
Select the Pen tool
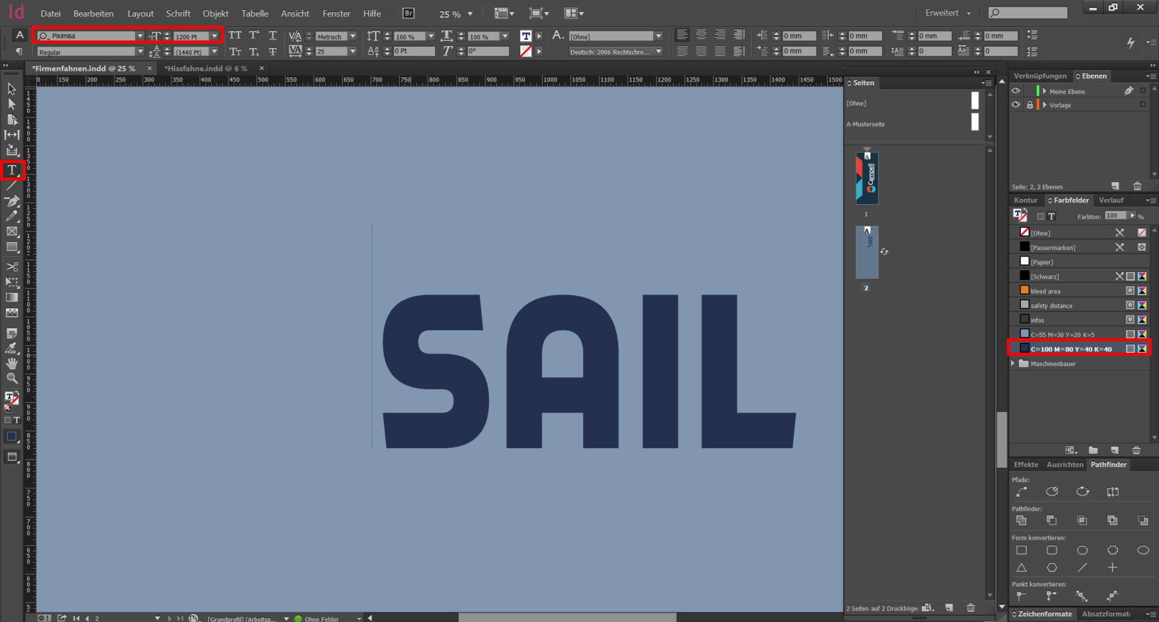[11, 201]
